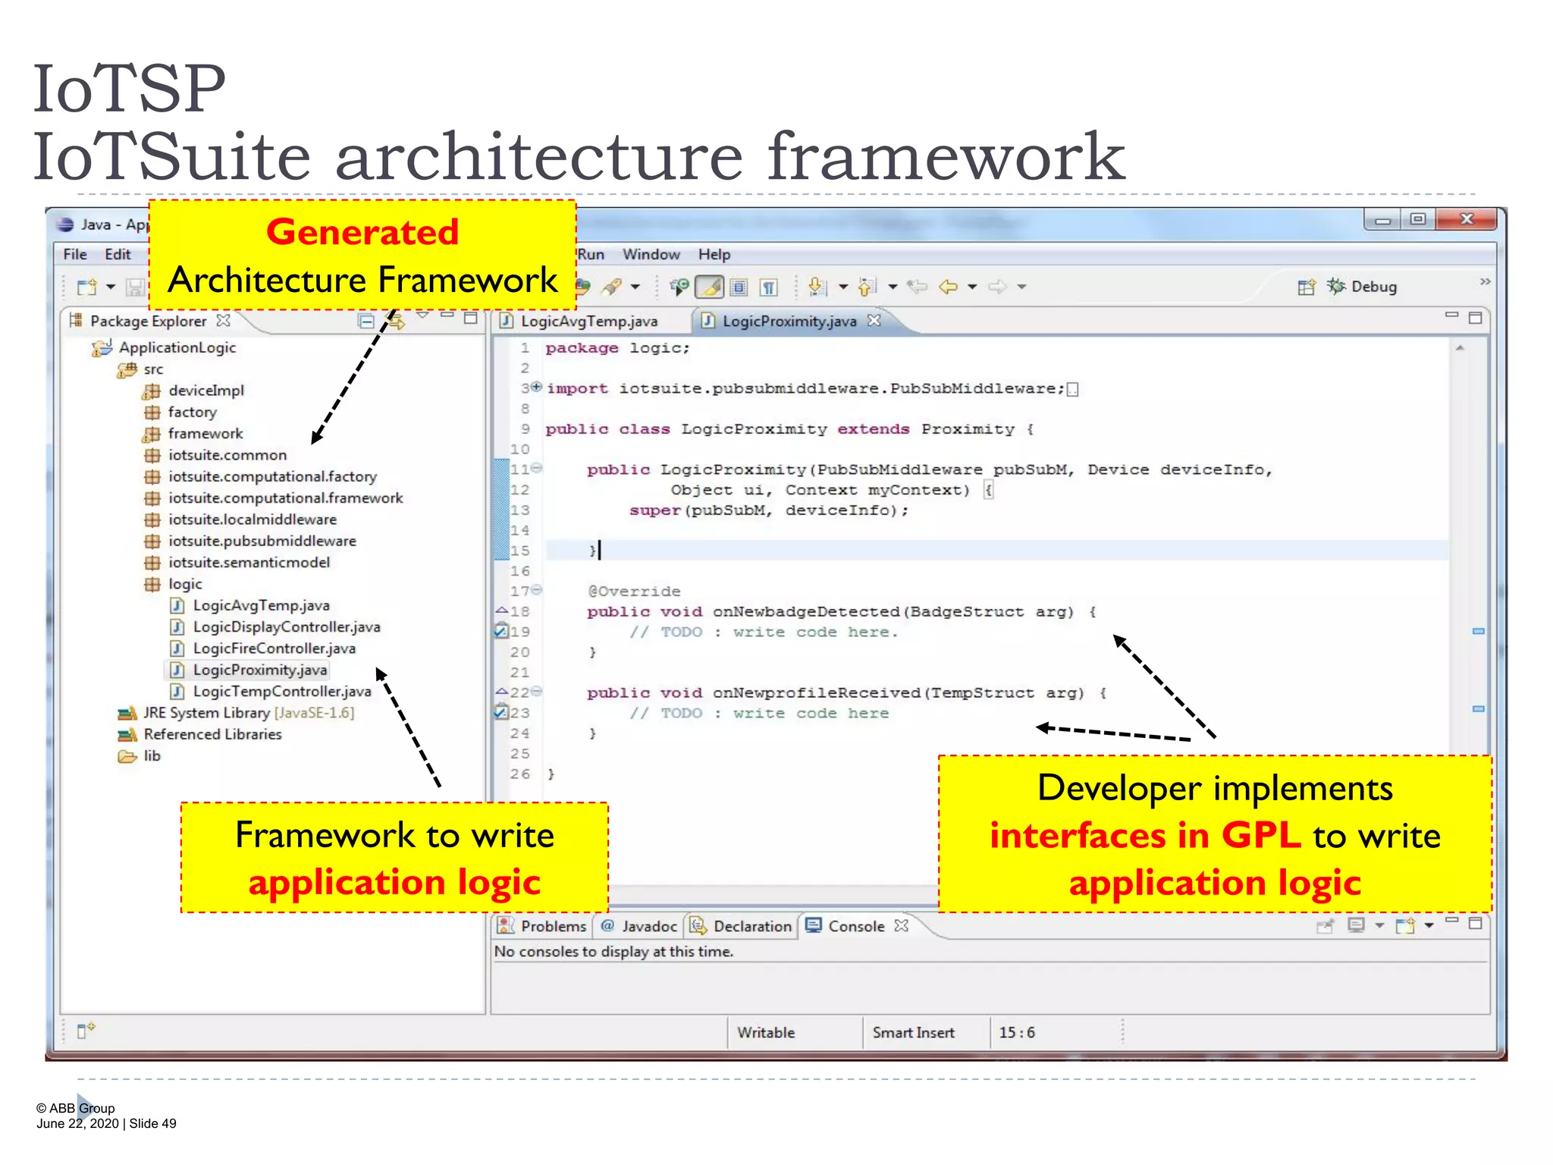1553x1165 pixels.
Task: Switch to Problems tab
Action: tap(542, 926)
